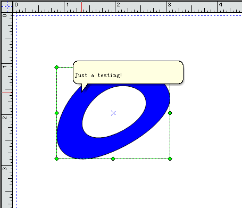Screen dimensions: 242x208
Task: Select the top-left green selection handle
Action: pos(56,67)
